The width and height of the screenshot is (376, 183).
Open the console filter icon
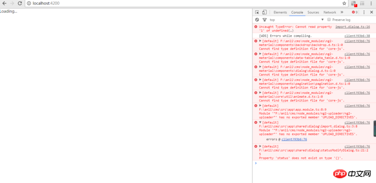tap(265, 20)
